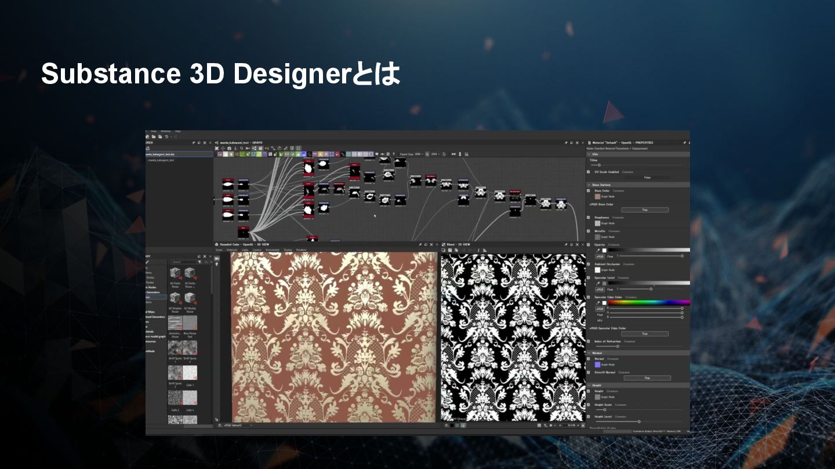This screenshot has width=835, height=469.
Task: Open the Lights menu in 3D view
Action: click(245, 250)
